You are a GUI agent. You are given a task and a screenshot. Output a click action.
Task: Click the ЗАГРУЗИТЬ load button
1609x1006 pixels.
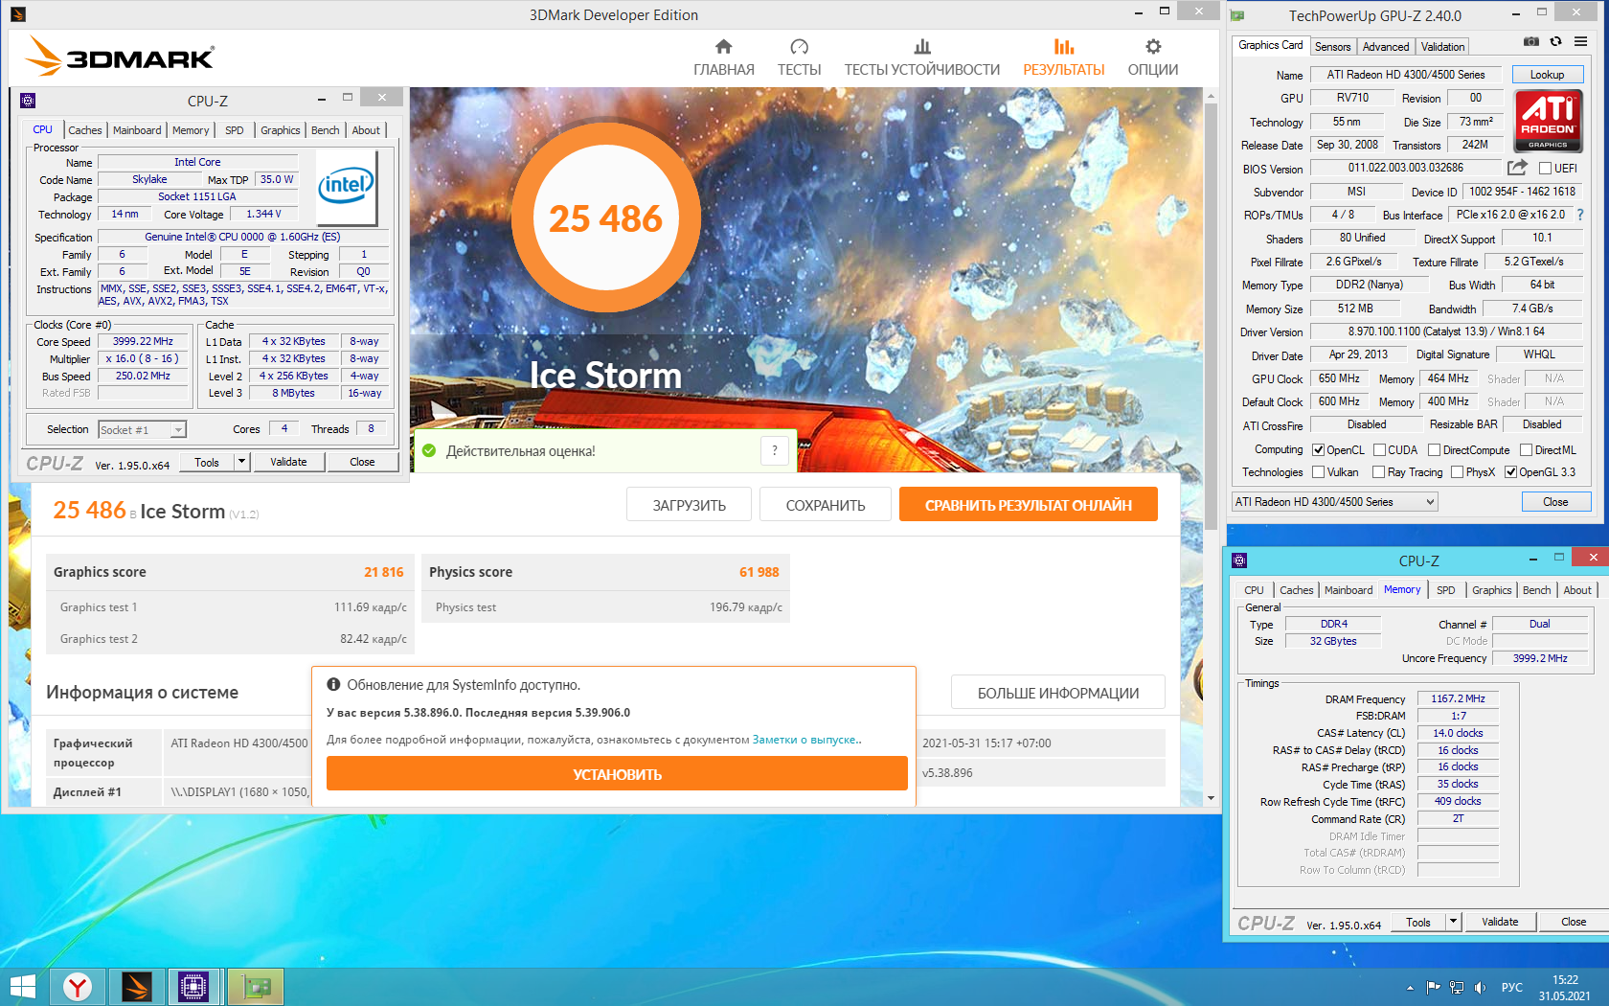pos(689,505)
